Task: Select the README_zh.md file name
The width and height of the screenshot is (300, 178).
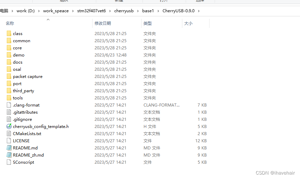Action: click(x=28, y=155)
